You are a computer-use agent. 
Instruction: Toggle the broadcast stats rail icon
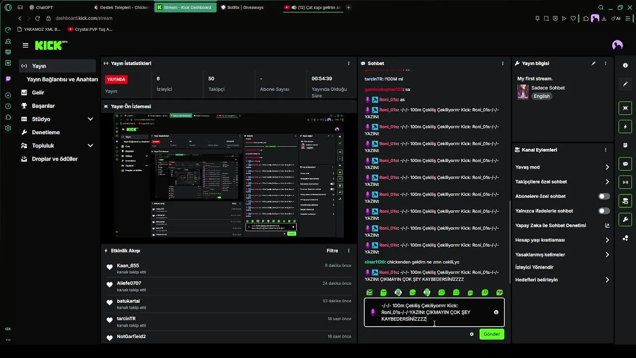[625, 182]
